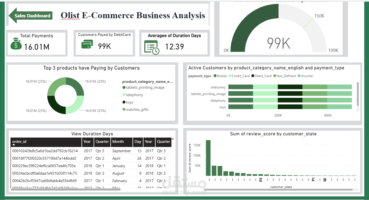Click the stationery category axis label
Viewport: 369px width, 200px height.
point(218,87)
